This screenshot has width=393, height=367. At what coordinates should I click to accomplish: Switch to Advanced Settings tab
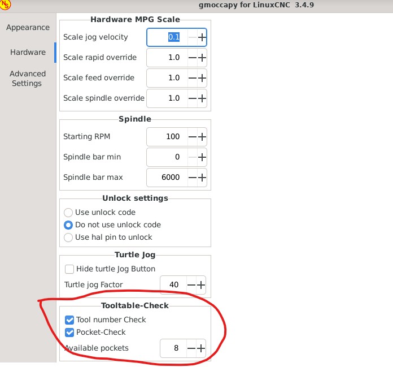[28, 79]
